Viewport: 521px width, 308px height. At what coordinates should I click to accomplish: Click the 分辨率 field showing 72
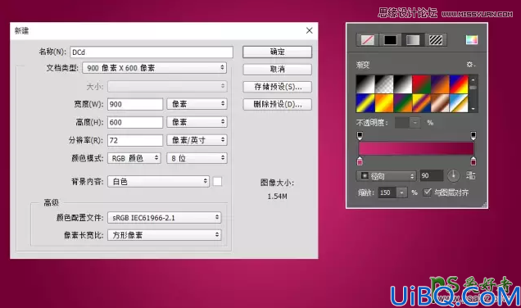(135, 140)
